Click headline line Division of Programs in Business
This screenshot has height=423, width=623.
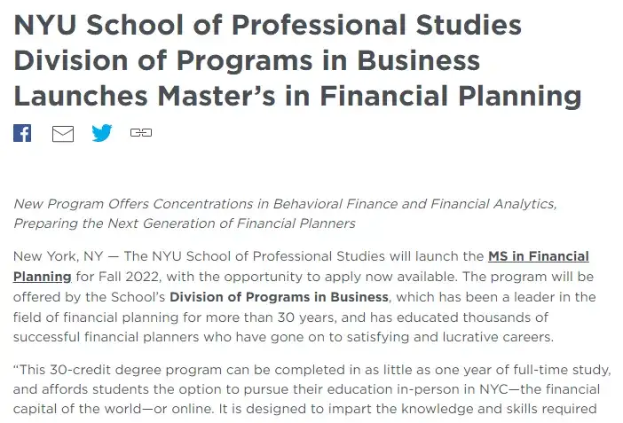coord(247,61)
